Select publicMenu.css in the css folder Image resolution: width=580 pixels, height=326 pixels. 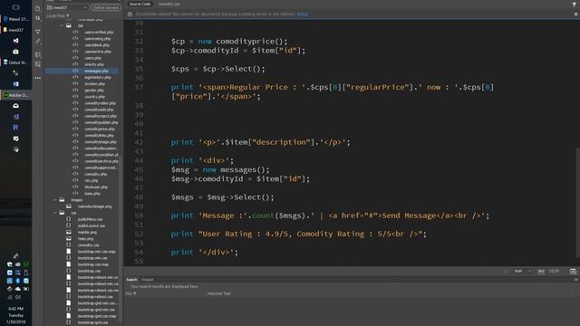tap(91, 219)
